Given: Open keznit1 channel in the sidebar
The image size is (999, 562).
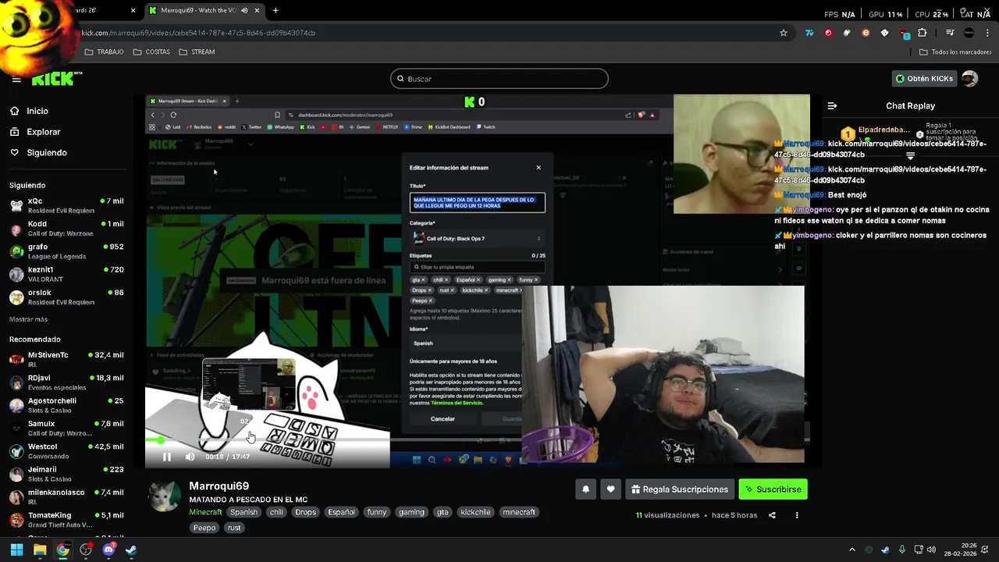Looking at the screenshot, I should pos(66,274).
